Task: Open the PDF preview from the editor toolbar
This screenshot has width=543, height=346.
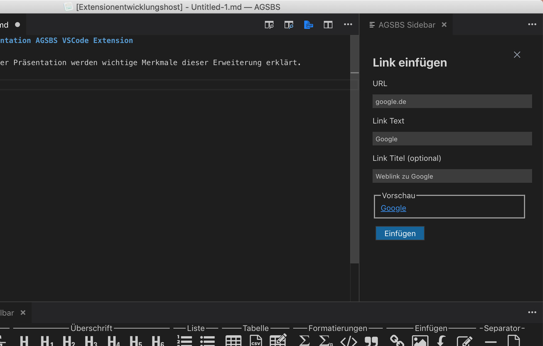Action: pos(308,25)
